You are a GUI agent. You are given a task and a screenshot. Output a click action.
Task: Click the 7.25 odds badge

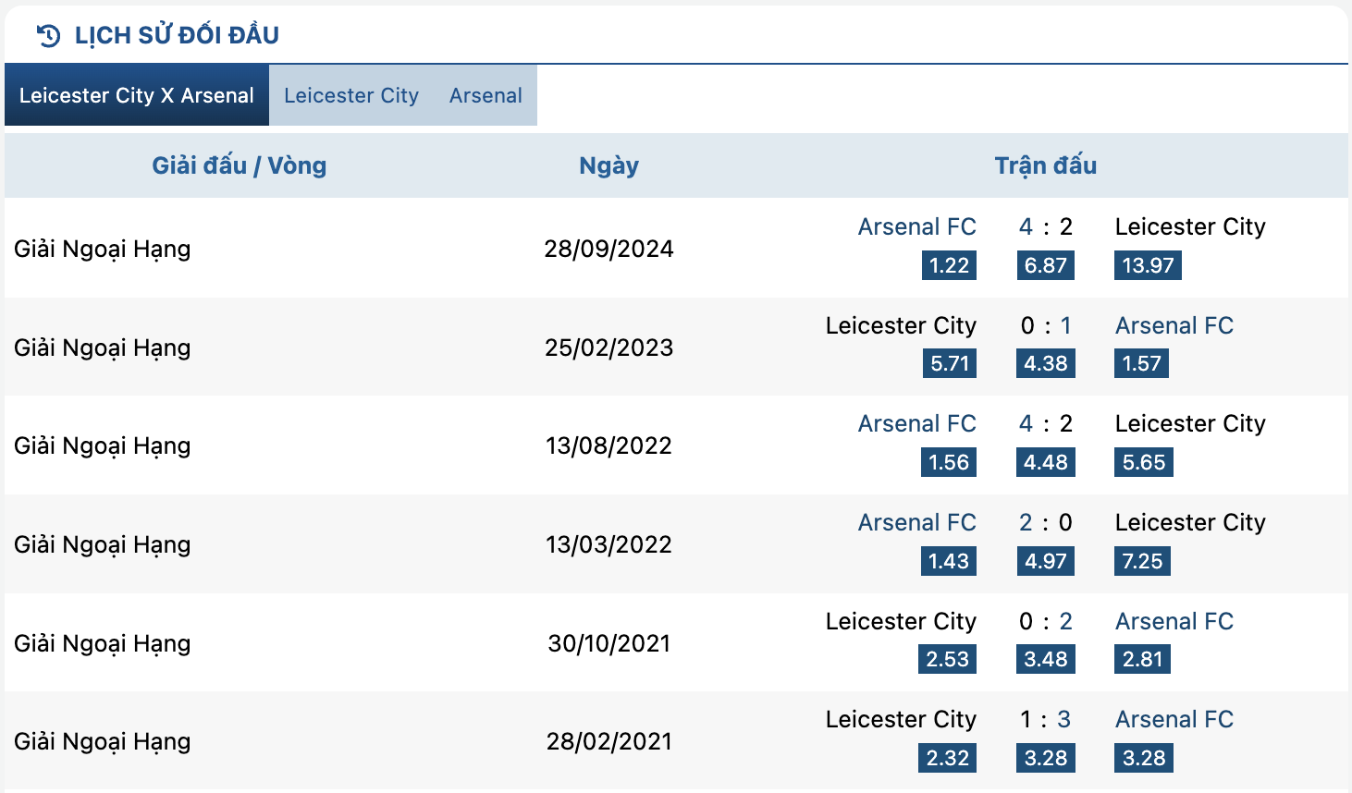pyautogui.click(x=1142, y=561)
